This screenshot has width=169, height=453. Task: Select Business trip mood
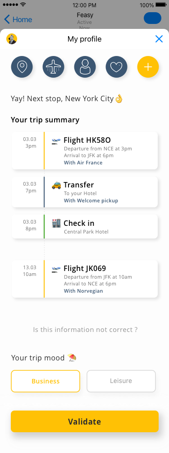click(46, 381)
